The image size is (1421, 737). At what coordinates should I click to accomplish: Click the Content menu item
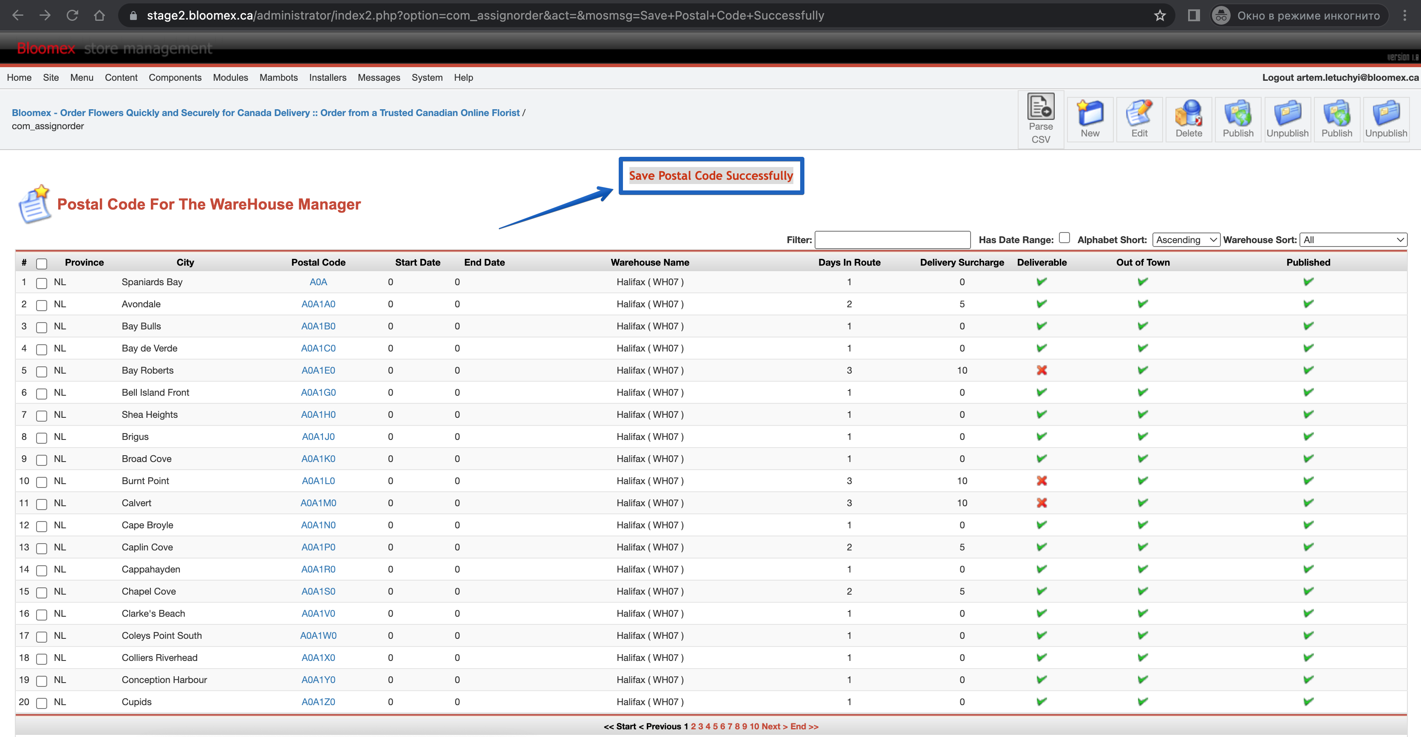pos(121,78)
